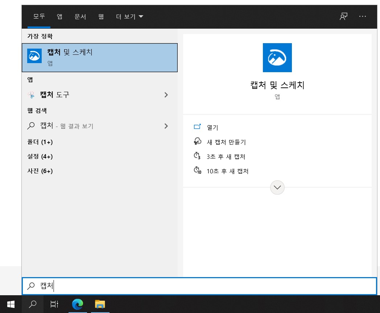Expand the 캡처 web result arrow
Image resolution: width=380 pixels, height=313 pixels.
(x=166, y=126)
